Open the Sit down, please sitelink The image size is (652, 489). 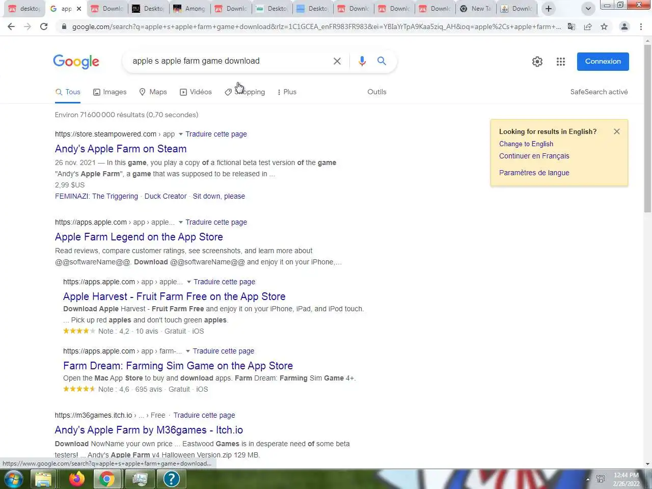click(219, 197)
